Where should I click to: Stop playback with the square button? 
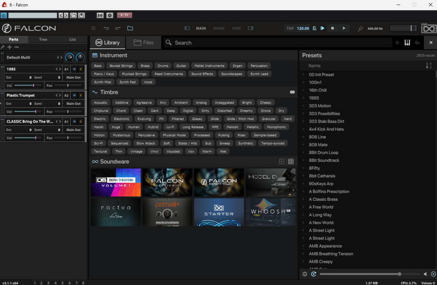coord(332,28)
